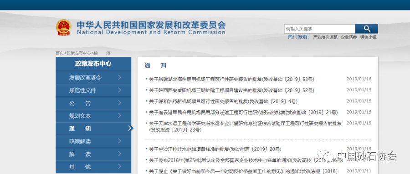Expand the 其他 sidebar arrow

click(x=119, y=166)
